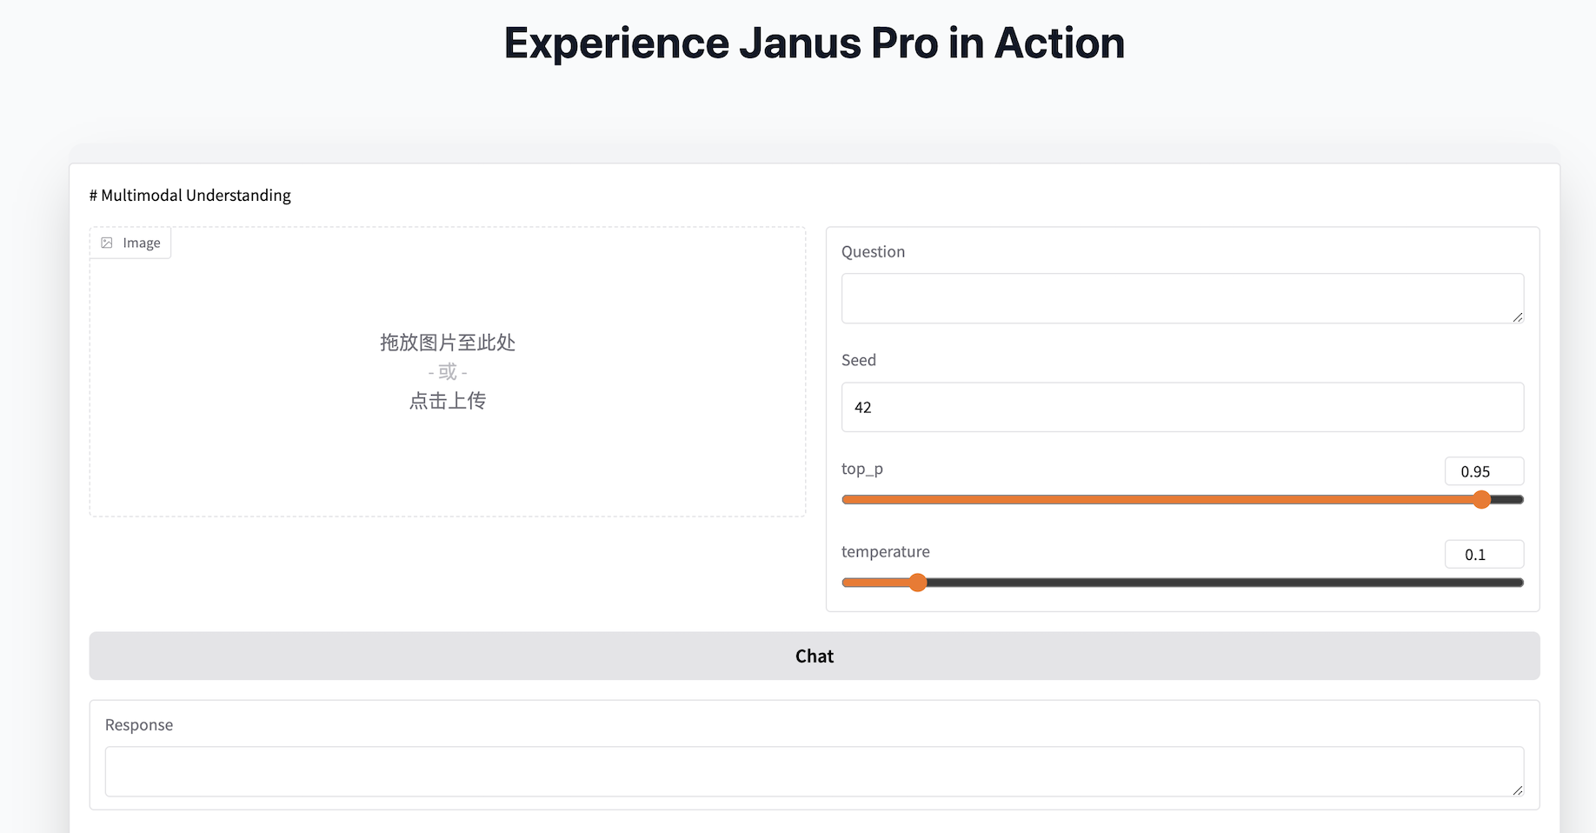Screen dimensions: 1596x833
Task: Focus the Question text box
Action: coord(1181,298)
